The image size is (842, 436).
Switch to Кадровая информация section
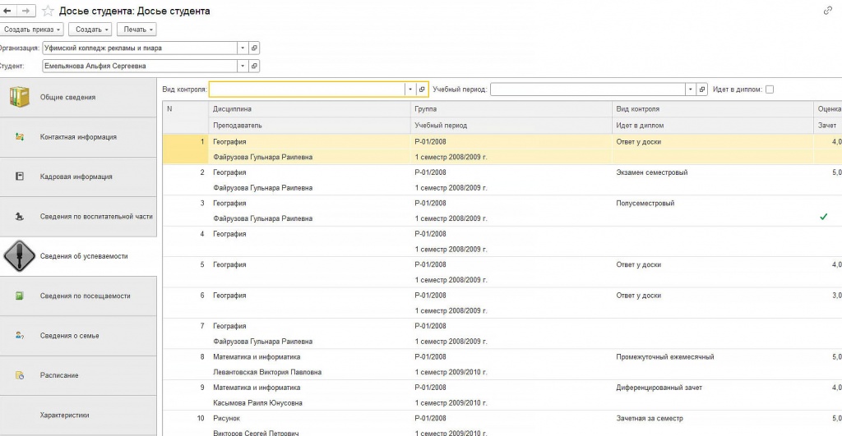[78, 177]
